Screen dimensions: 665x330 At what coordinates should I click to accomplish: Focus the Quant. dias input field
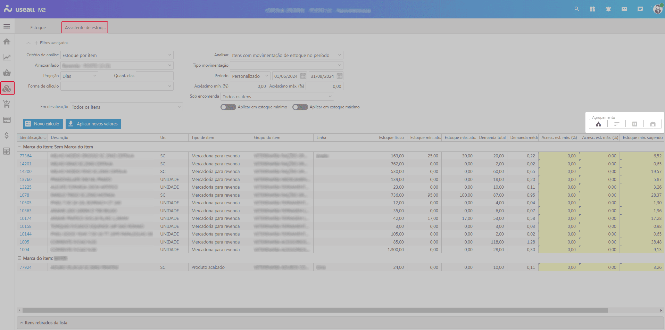[x=155, y=76]
